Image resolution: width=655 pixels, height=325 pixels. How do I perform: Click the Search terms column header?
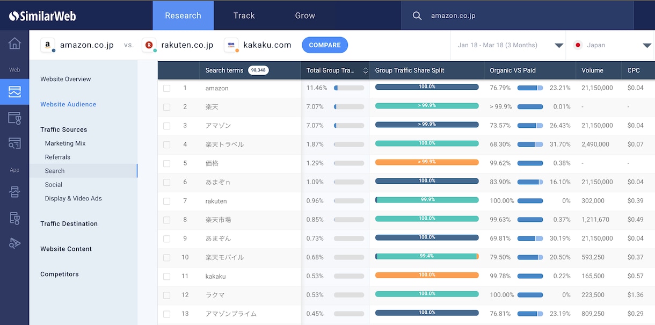point(224,70)
